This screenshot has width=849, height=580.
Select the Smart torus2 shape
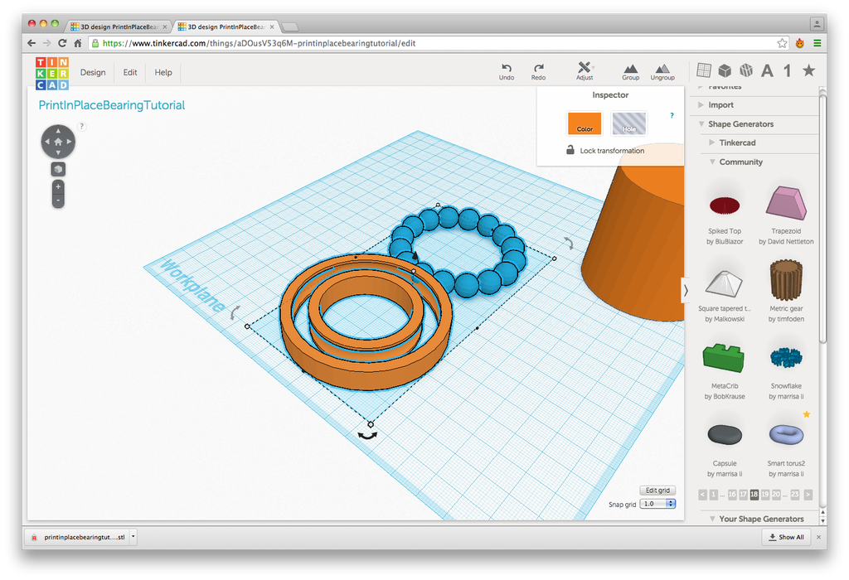click(x=786, y=435)
